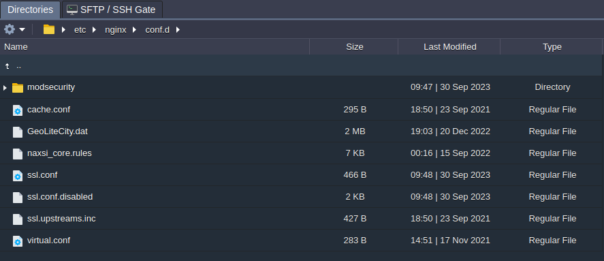Switch to the SFTP / SSH Gate tab
604x261 pixels.
112,10
